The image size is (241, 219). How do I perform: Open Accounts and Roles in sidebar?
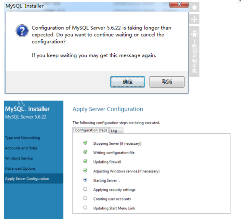click(x=21, y=148)
